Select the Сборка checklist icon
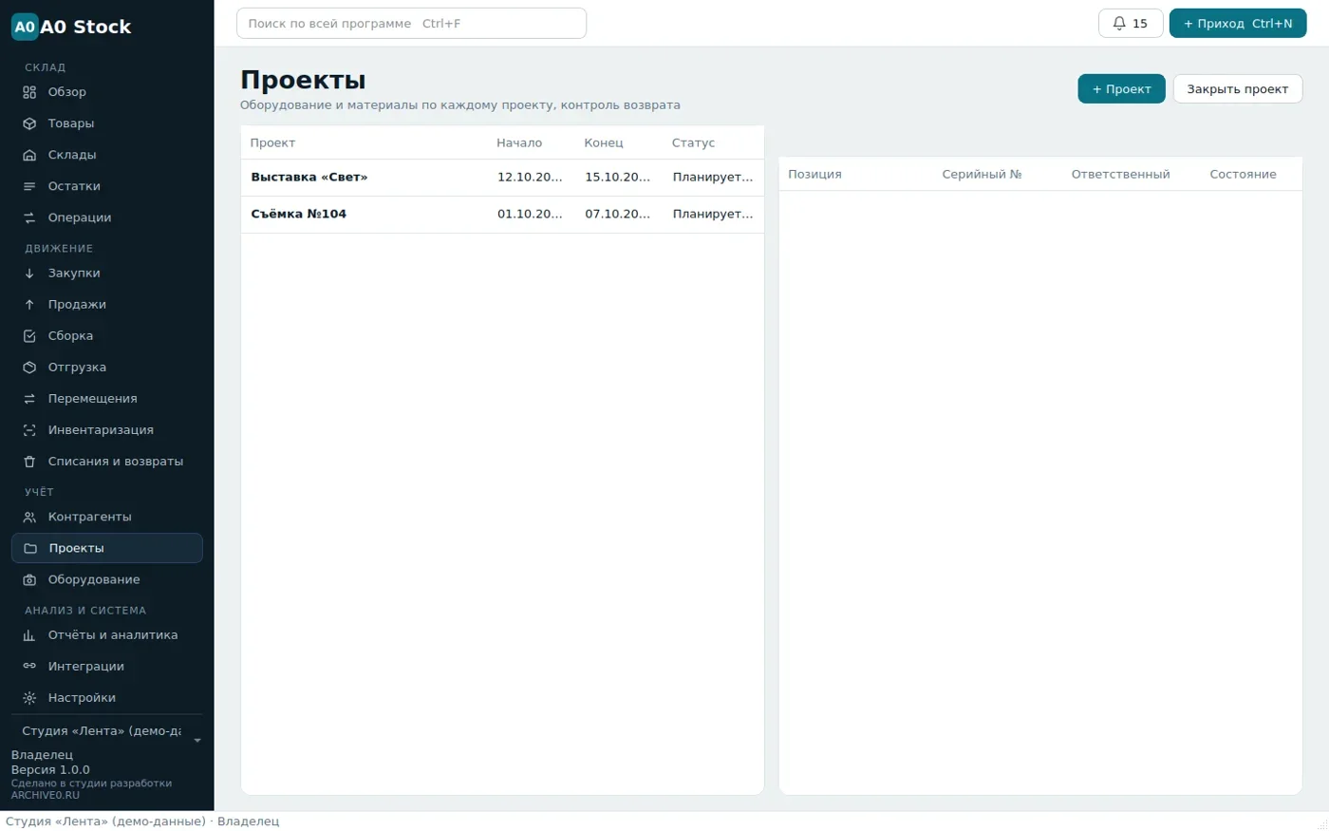 (x=29, y=336)
